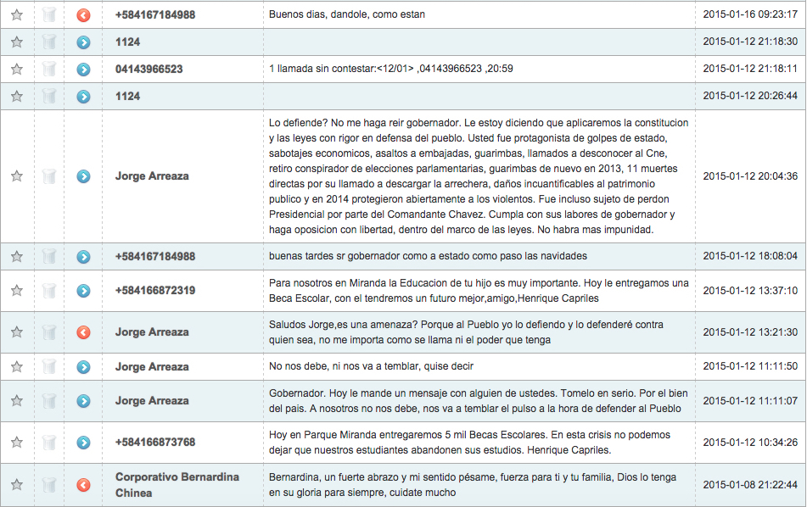This screenshot has height=507, width=807.
Task: Open 'Bernardina, un fuerte abrazo' message text
Action: tap(473, 484)
